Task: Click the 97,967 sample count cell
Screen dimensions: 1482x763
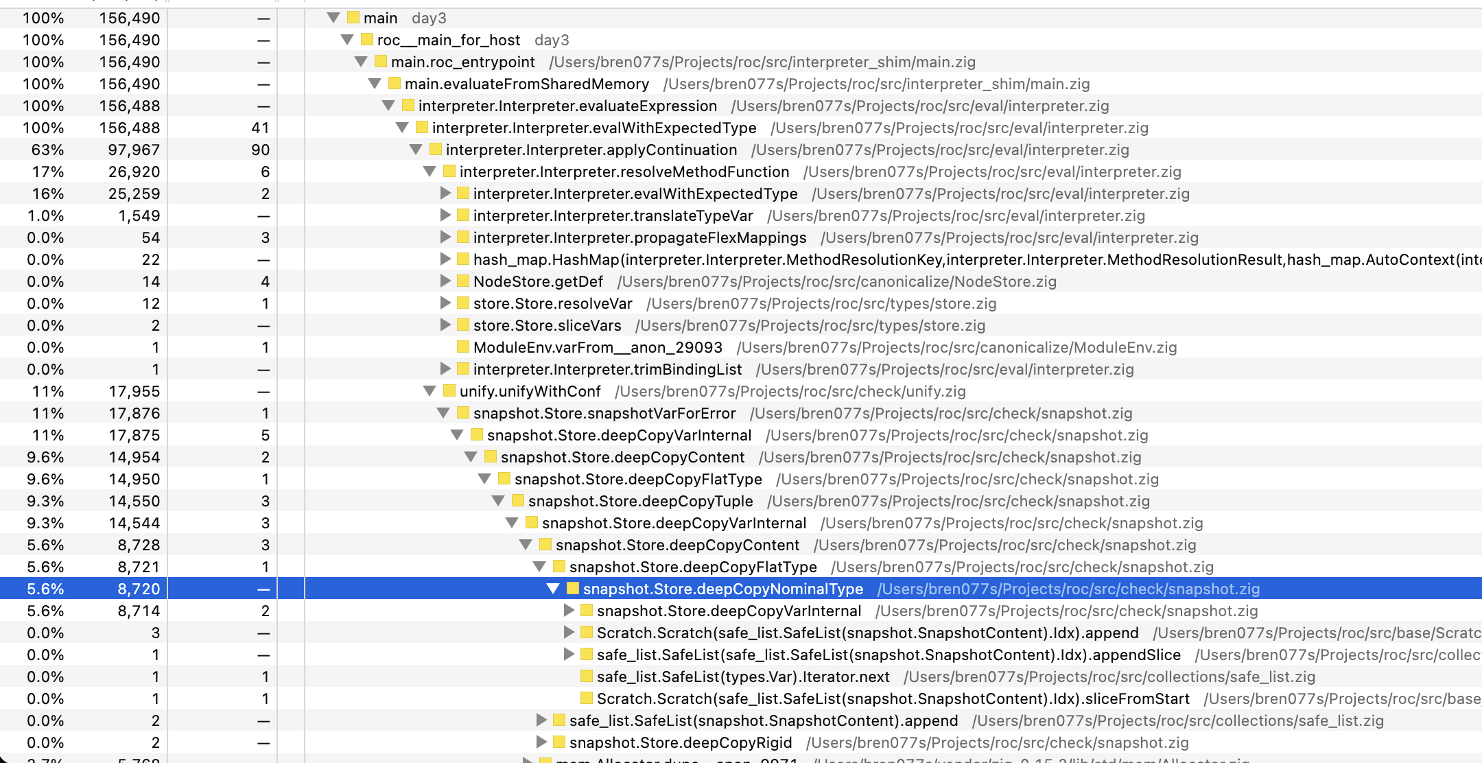Action: (134, 150)
